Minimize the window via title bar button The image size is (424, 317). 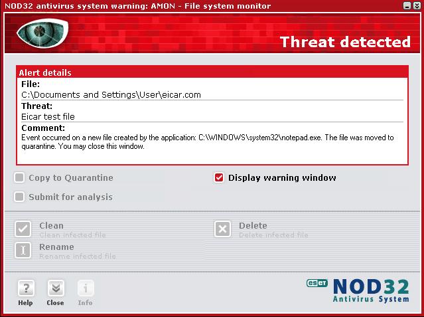pyautogui.click(x=407, y=6)
